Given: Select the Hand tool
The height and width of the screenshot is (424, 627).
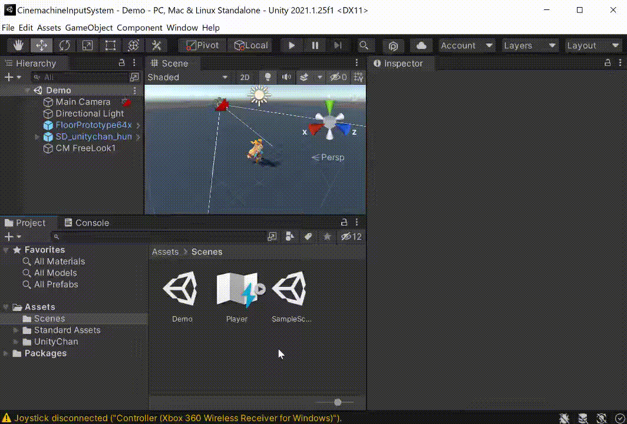Looking at the screenshot, I should tap(18, 45).
